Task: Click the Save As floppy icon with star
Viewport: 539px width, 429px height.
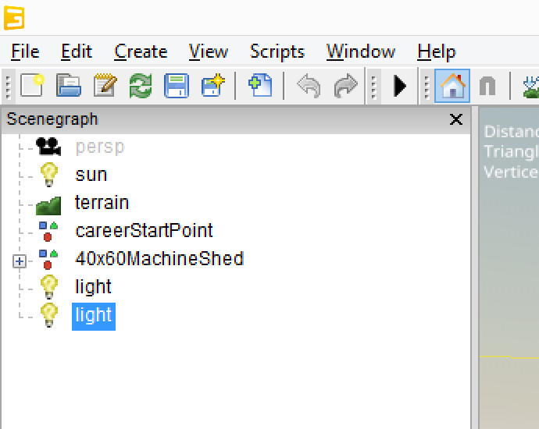Action: pyautogui.click(x=212, y=86)
